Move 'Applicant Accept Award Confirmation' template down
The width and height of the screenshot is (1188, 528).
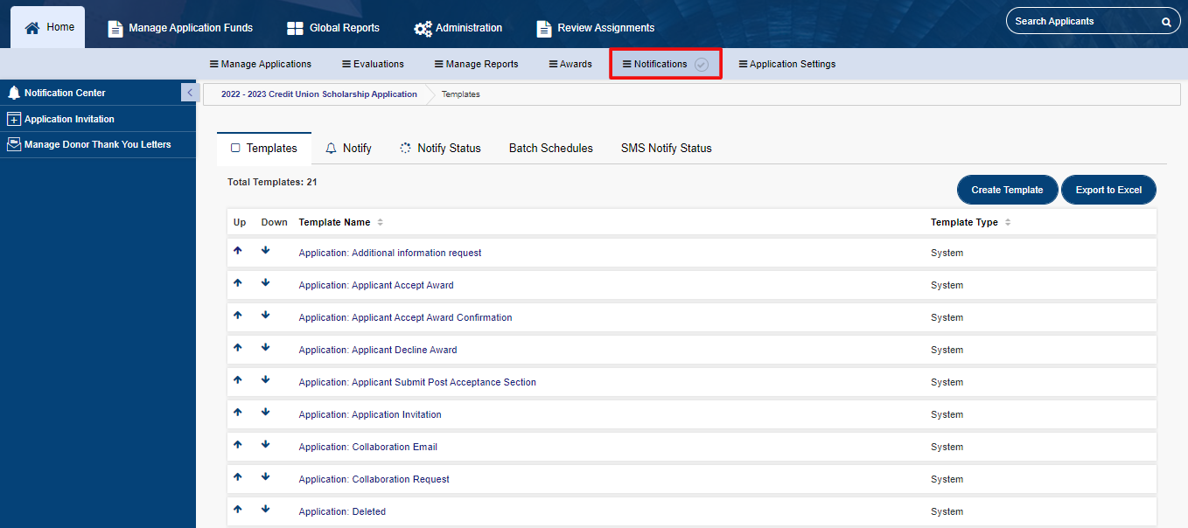(266, 315)
